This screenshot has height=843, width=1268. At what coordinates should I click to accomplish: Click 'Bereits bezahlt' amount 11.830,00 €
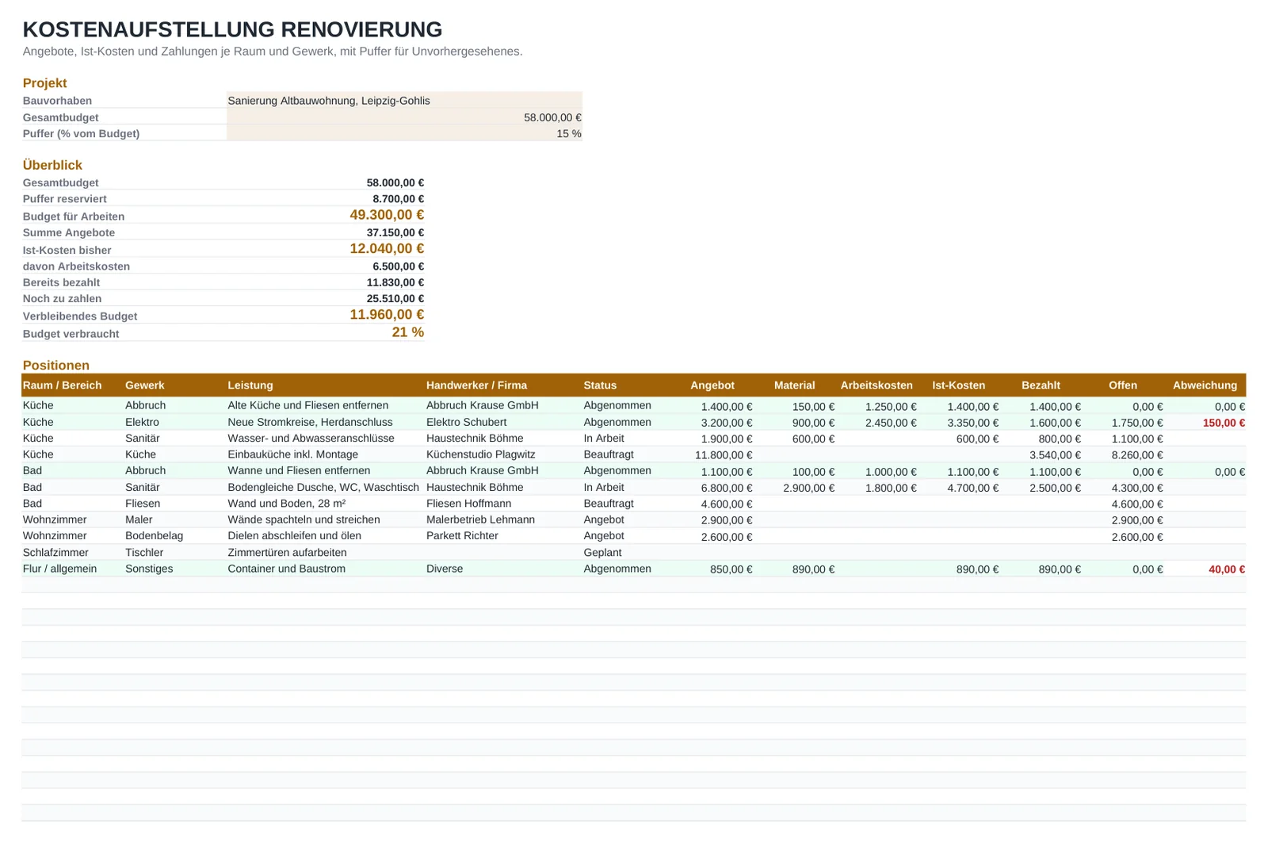pos(395,282)
